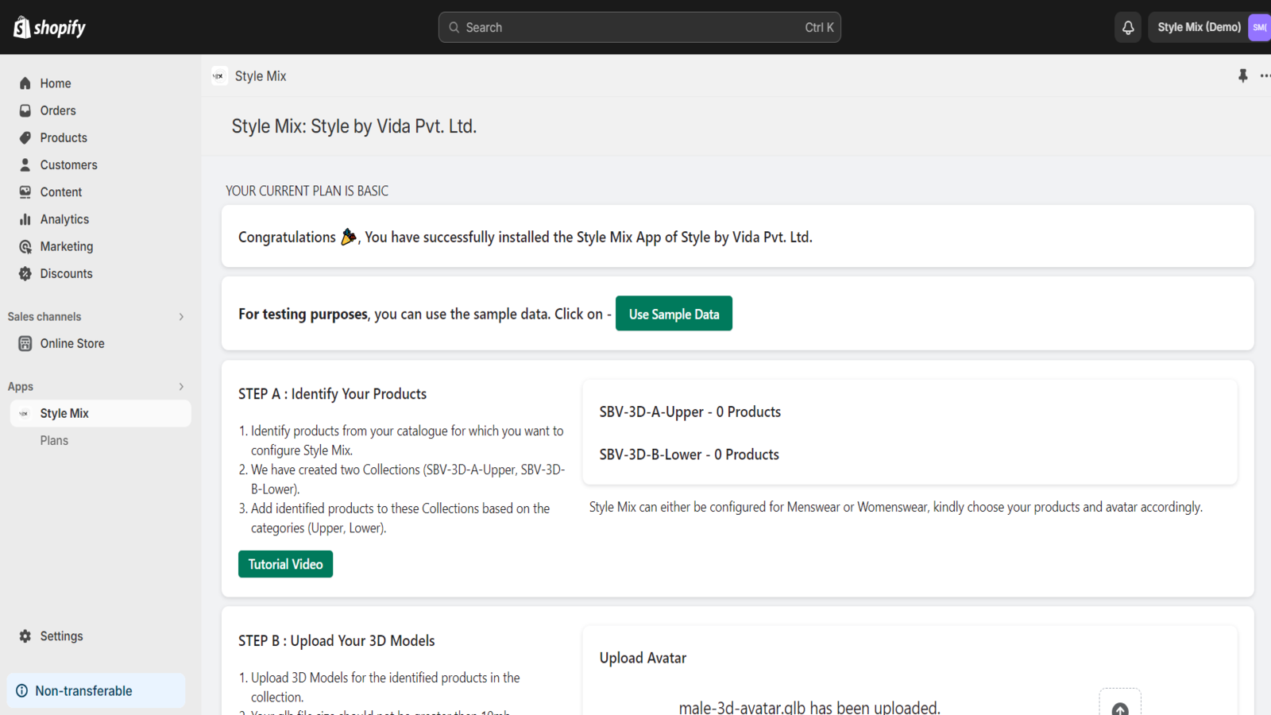Click the search magnifier icon
The height and width of the screenshot is (715, 1271).
[454, 27]
